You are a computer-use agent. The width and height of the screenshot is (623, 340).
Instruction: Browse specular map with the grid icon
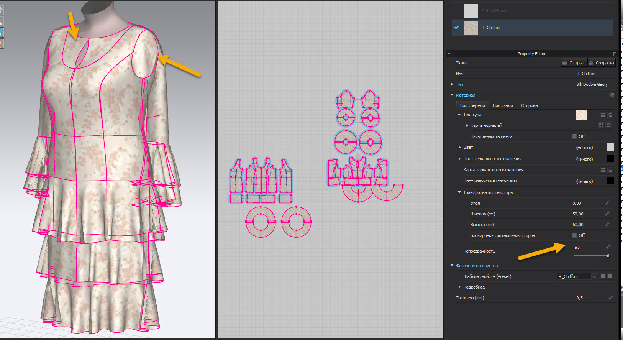[x=603, y=170]
